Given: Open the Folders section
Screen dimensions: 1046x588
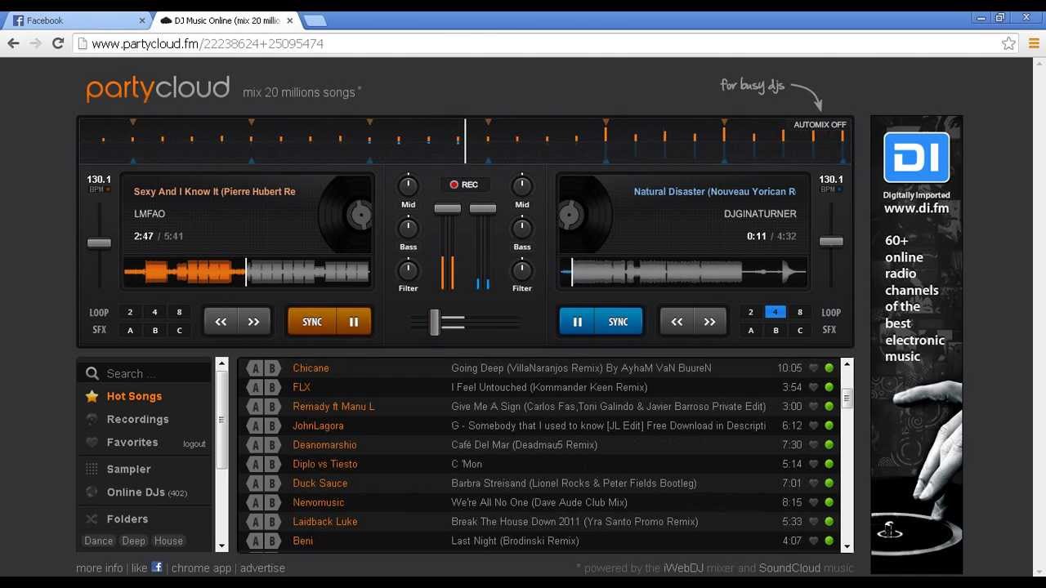Looking at the screenshot, I should pos(127,519).
